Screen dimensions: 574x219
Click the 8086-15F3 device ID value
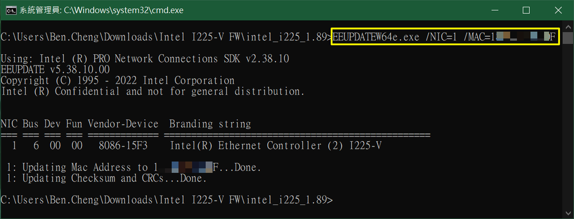coord(123,146)
